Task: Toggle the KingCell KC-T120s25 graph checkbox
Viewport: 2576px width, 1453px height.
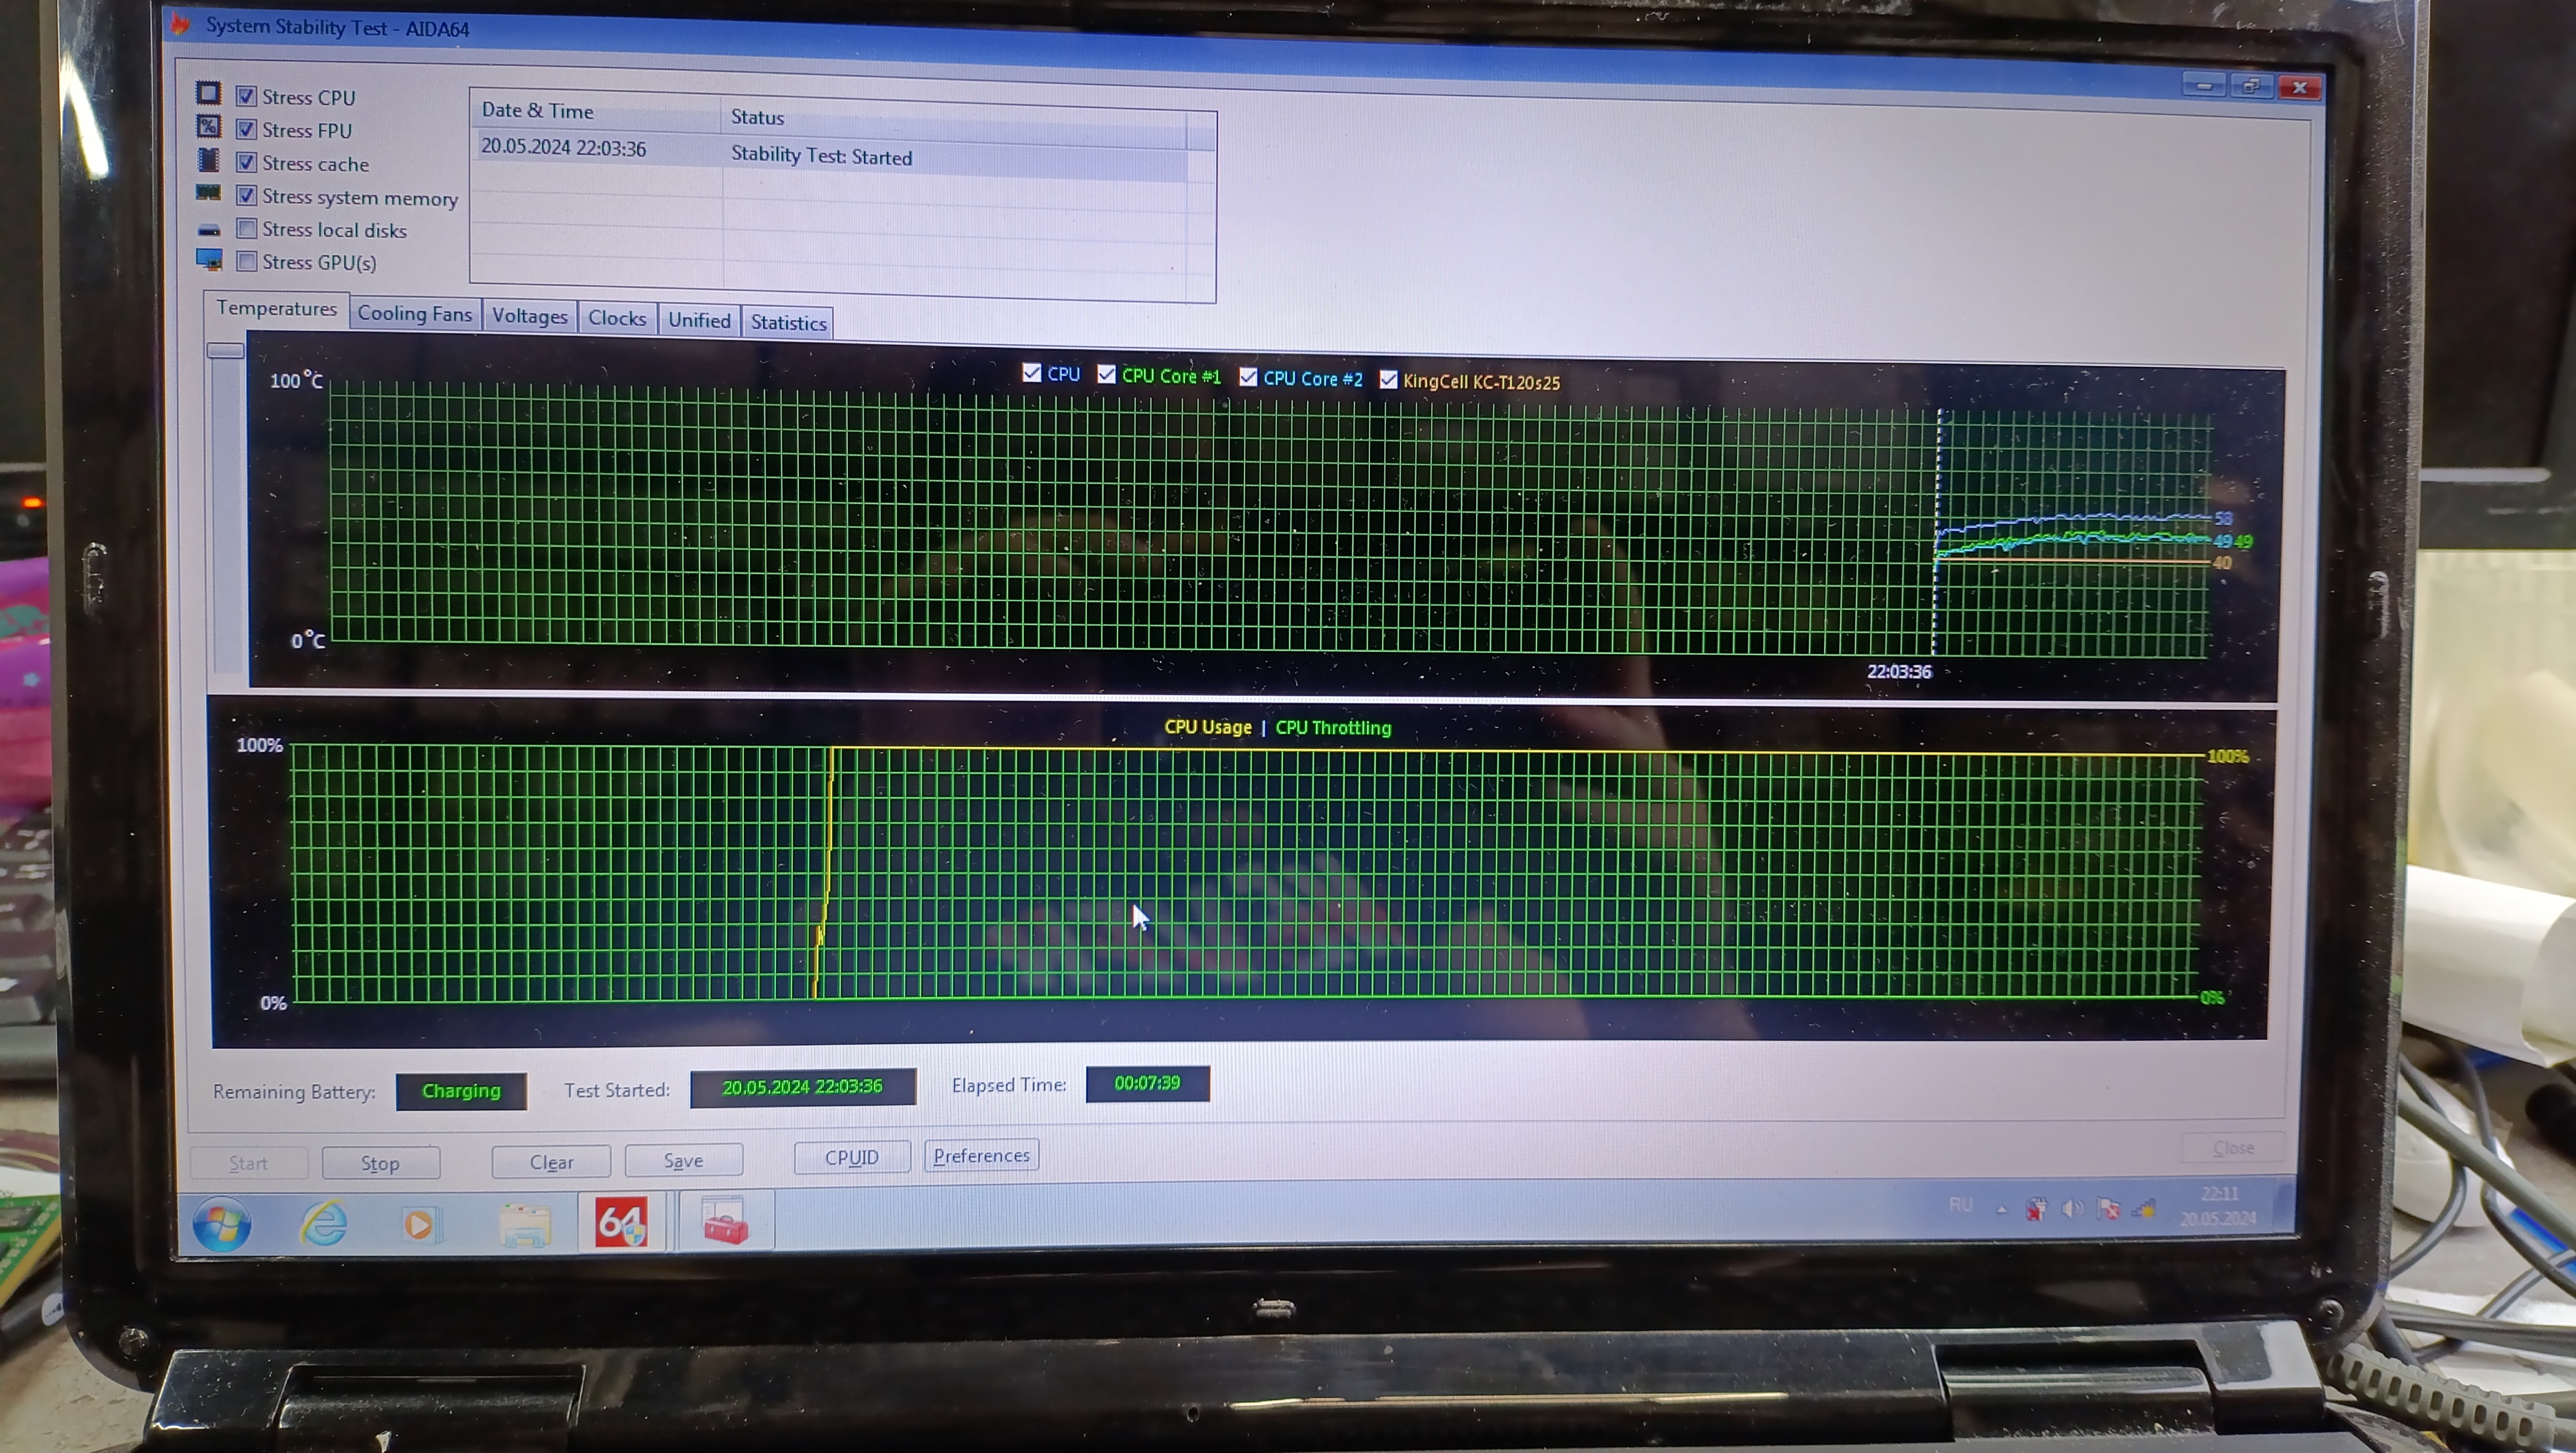Action: click(x=1388, y=379)
